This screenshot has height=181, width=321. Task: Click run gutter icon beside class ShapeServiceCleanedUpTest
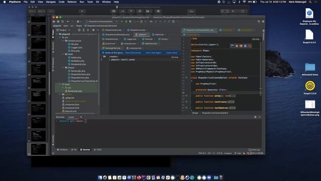186,78
